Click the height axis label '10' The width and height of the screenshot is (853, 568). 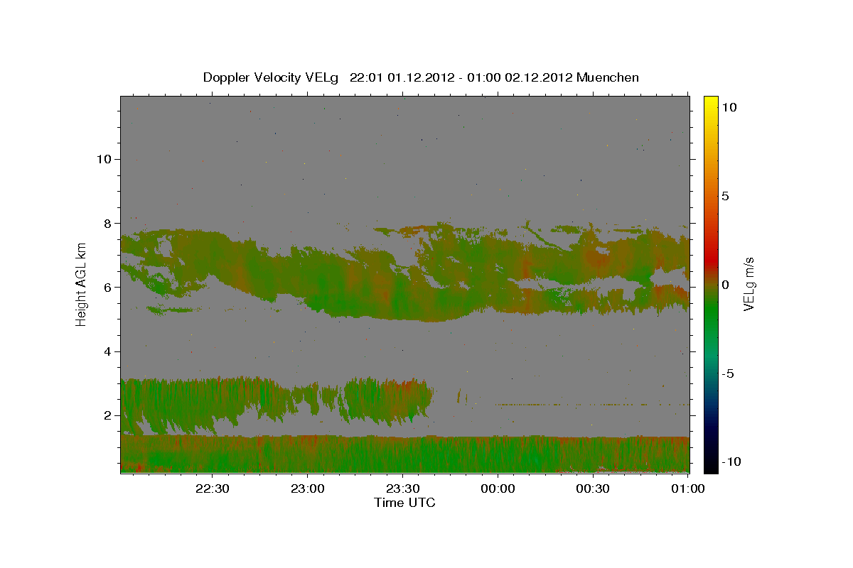pos(103,159)
